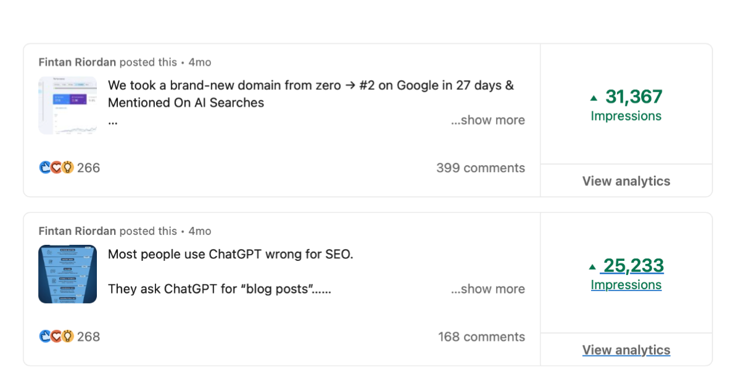
Task: Open the 'Most people use ChatGPT wrong' post text
Action: pyautogui.click(x=230, y=254)
